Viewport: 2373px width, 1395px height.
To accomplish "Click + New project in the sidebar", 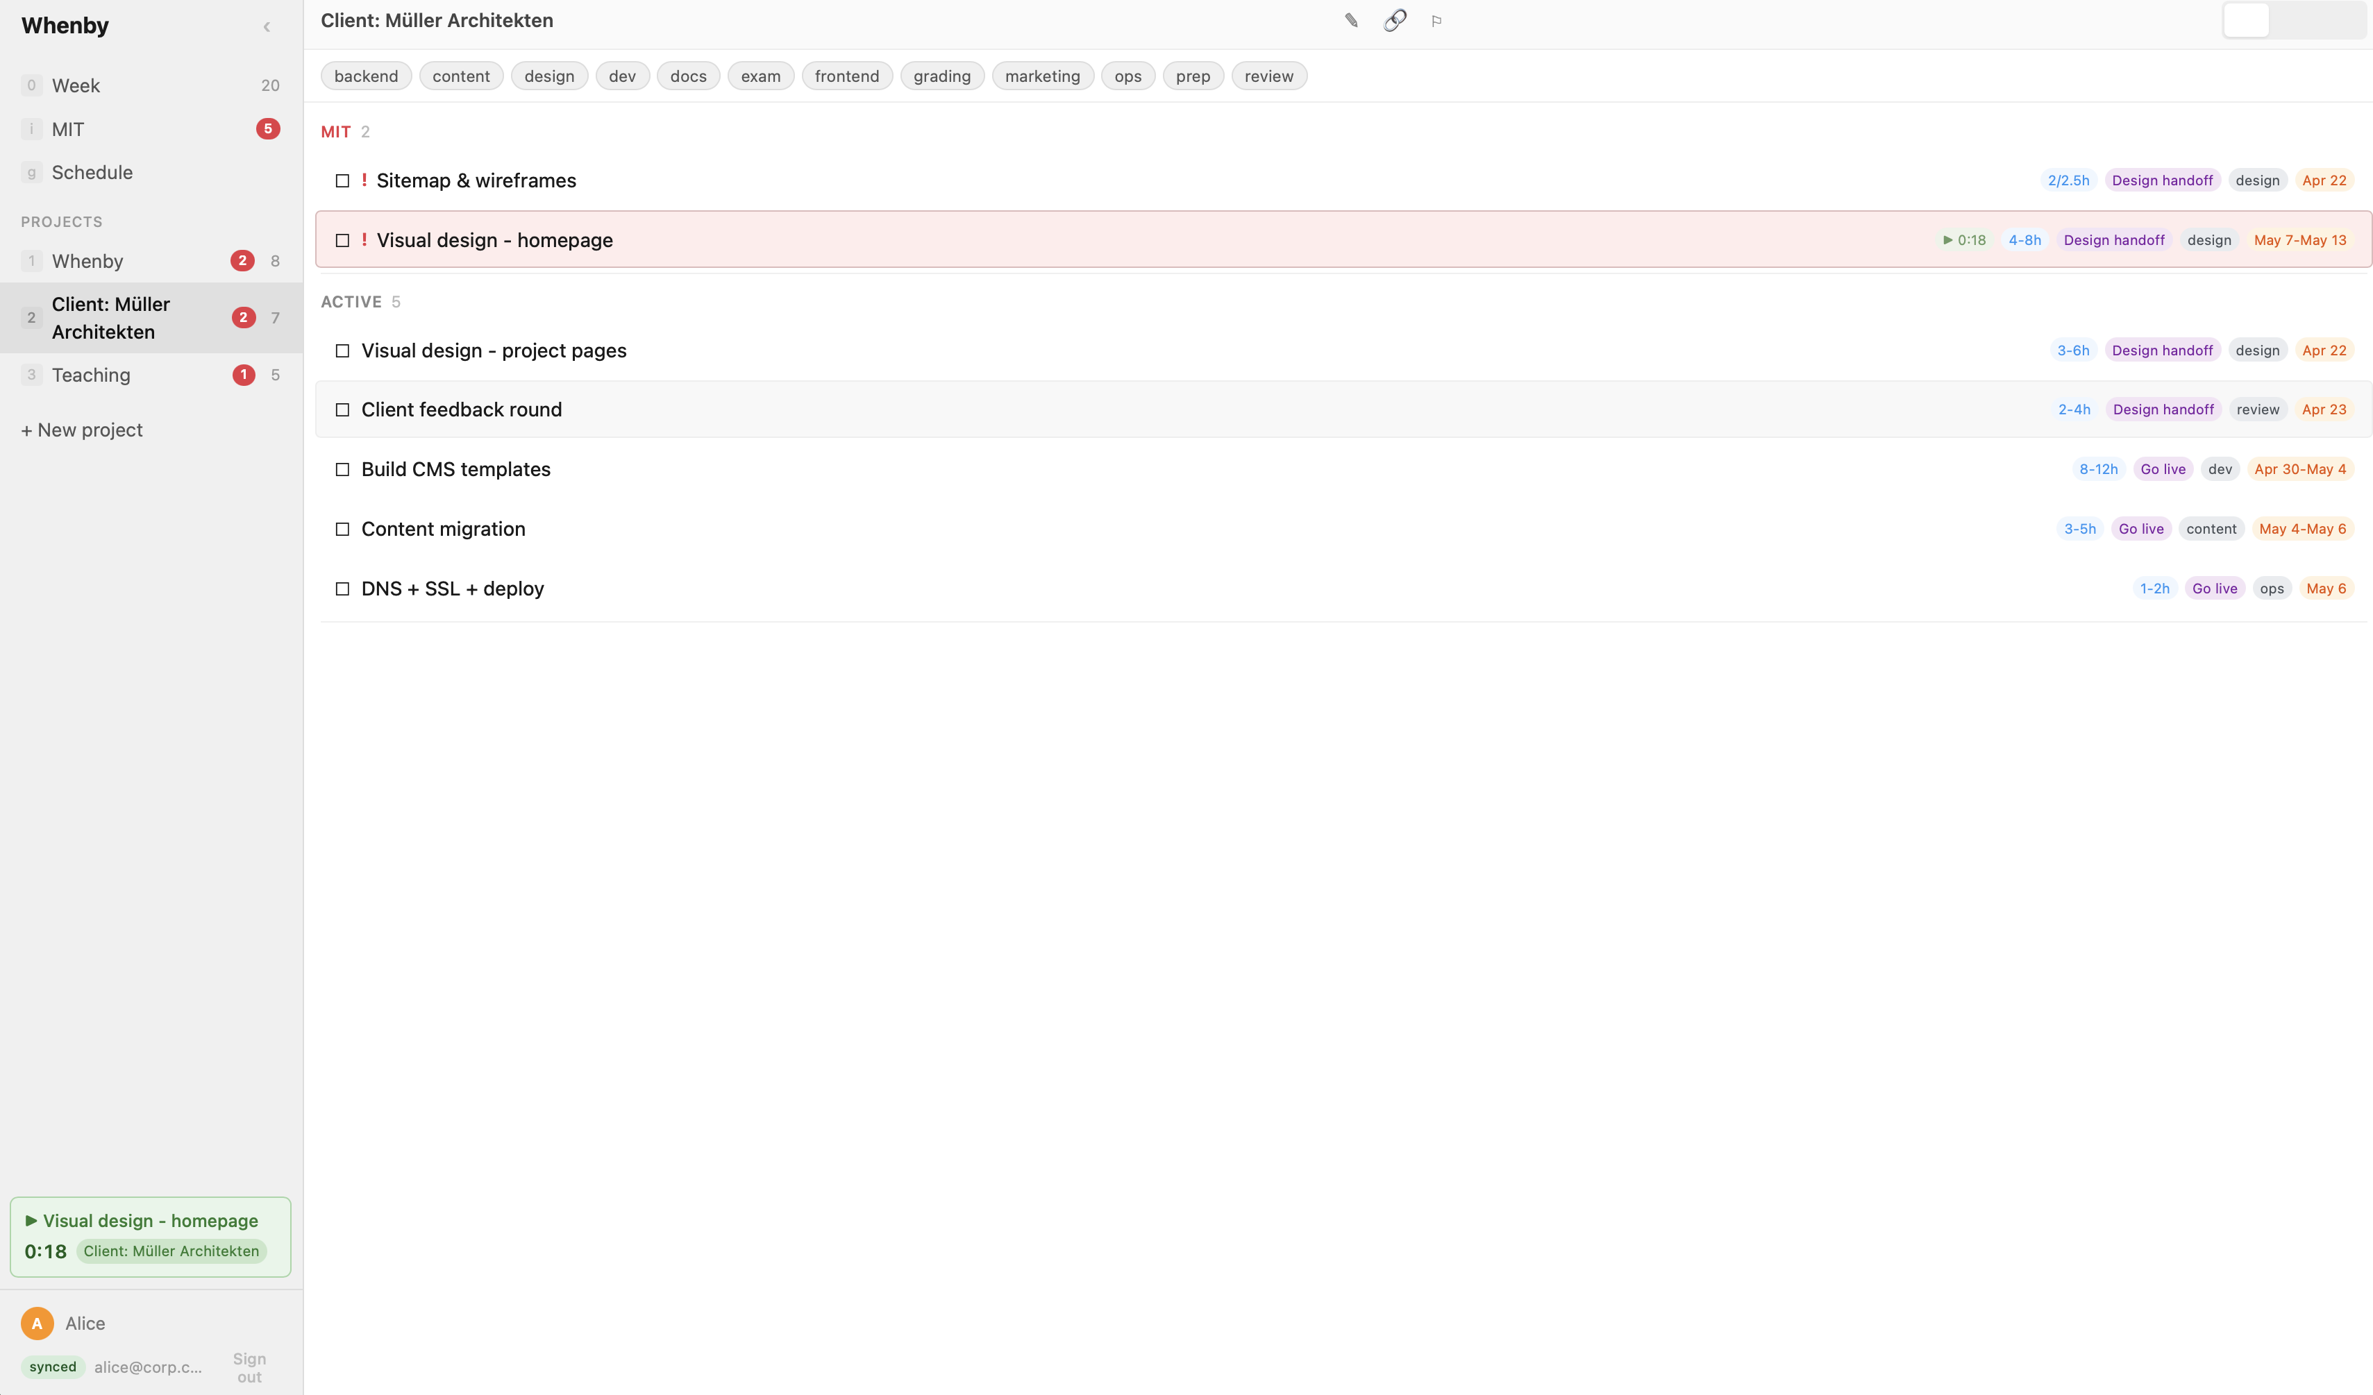I will pyautogui.click(x=81, y=429).
